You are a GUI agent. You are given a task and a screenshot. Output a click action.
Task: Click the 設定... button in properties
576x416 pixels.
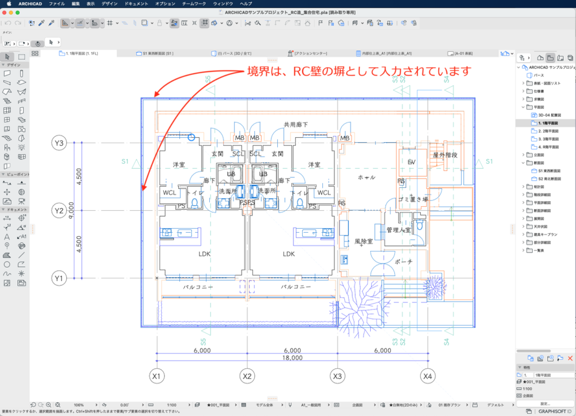coord(545,404)
